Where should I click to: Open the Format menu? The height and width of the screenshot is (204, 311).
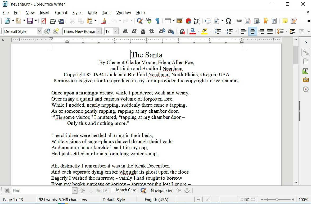61,13
